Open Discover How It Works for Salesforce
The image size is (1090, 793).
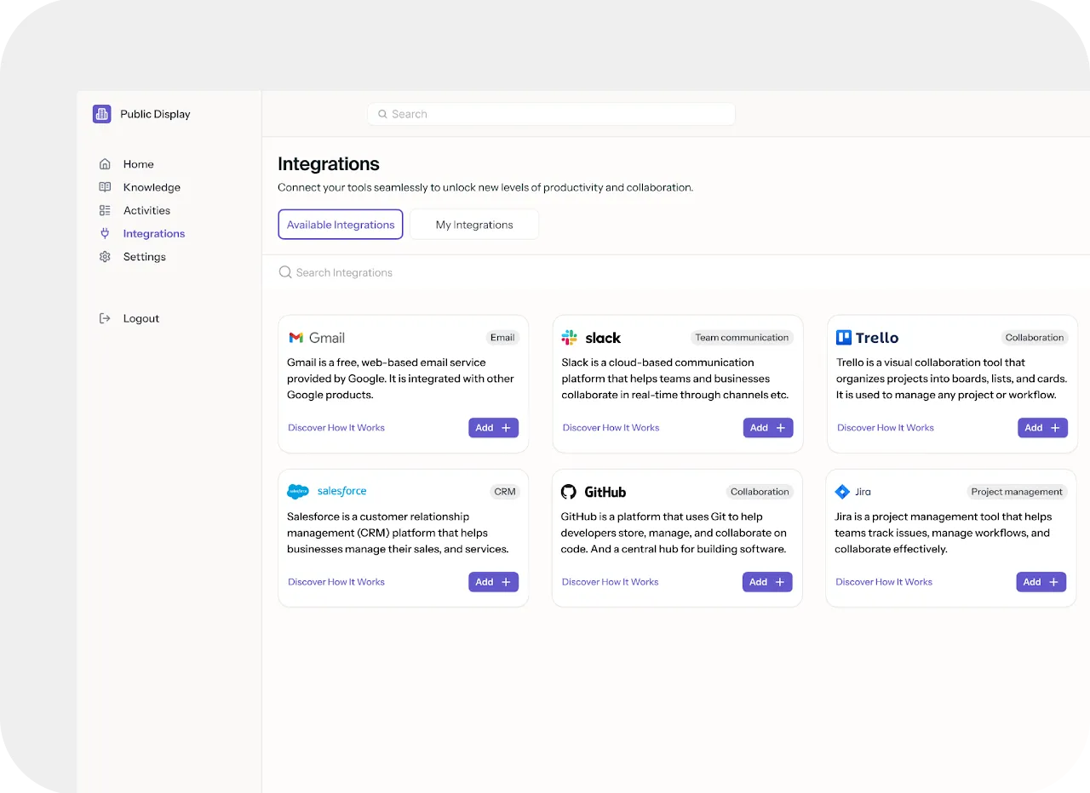pos(336,582)
